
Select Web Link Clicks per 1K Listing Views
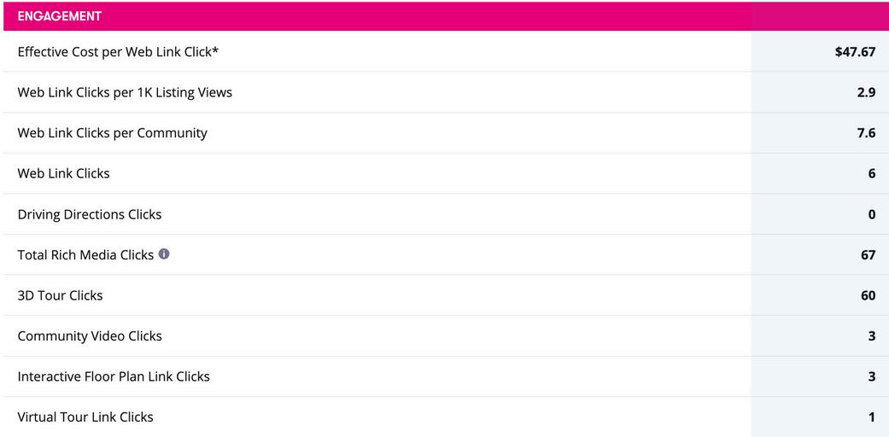point(125,92)
